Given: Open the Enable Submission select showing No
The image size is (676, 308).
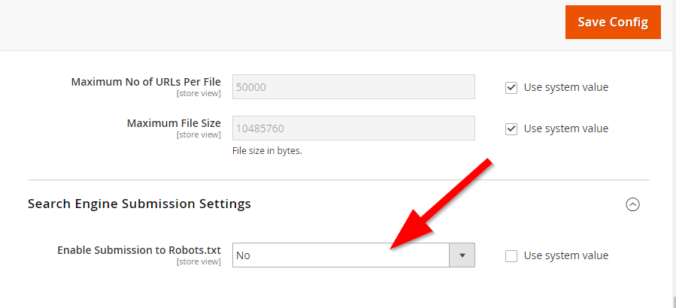Looking at the screenshot, I should 353,255.
